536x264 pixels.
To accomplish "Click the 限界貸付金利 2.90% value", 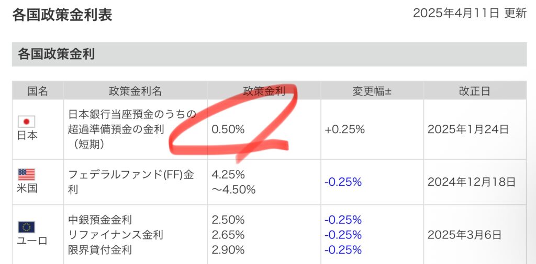I will tap(228, 250).
